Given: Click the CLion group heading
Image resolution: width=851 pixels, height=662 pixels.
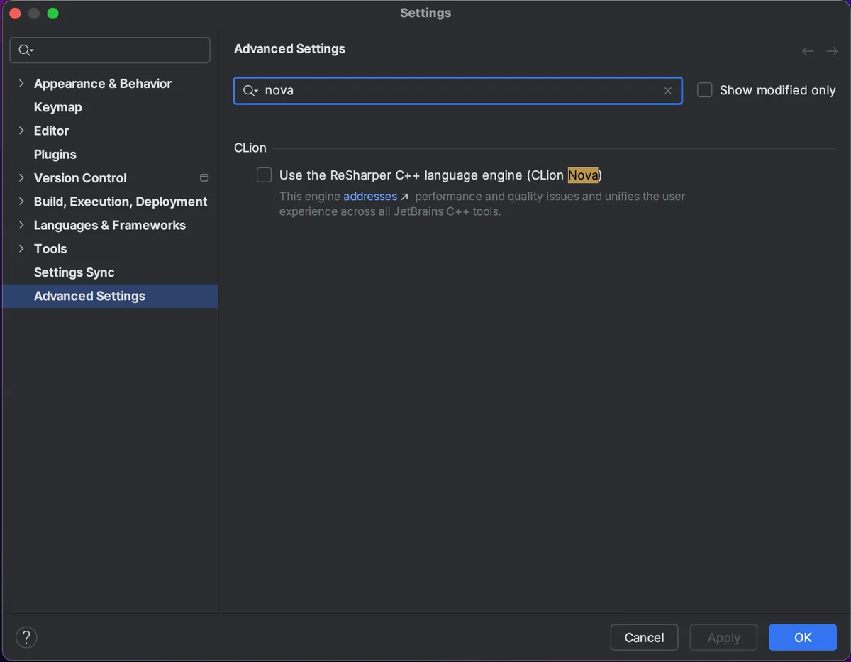Looking at the screenshot, I should (250, 148).
